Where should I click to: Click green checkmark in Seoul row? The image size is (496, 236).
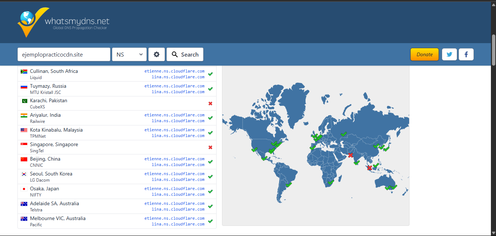point(210,177)
